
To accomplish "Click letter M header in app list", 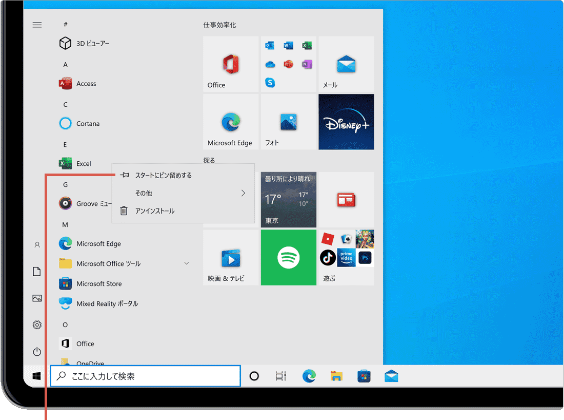I will (x=65, y=225).
